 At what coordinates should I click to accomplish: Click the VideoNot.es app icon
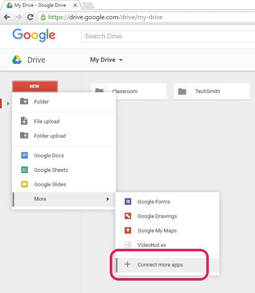point(128,245)
